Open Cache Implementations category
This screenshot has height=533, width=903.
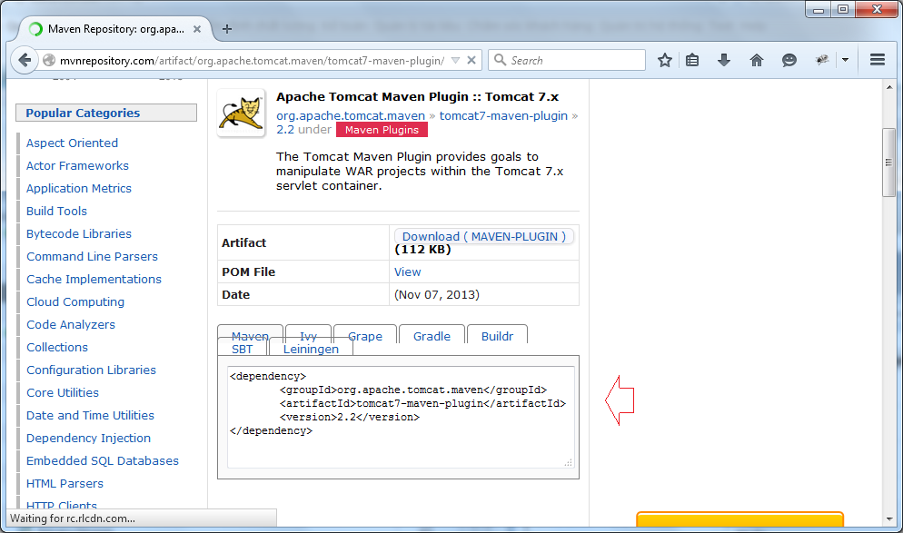(x=94, y=279)
